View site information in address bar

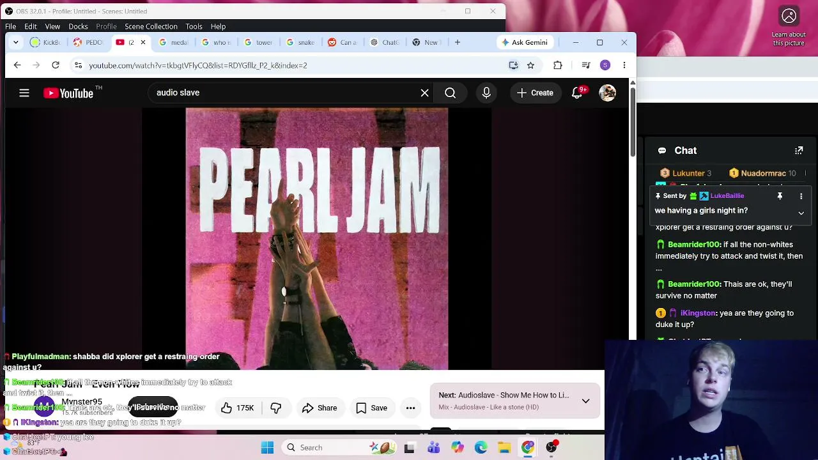78,65
